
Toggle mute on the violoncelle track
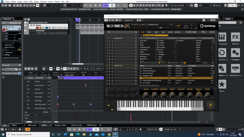[x=31, y=30]
